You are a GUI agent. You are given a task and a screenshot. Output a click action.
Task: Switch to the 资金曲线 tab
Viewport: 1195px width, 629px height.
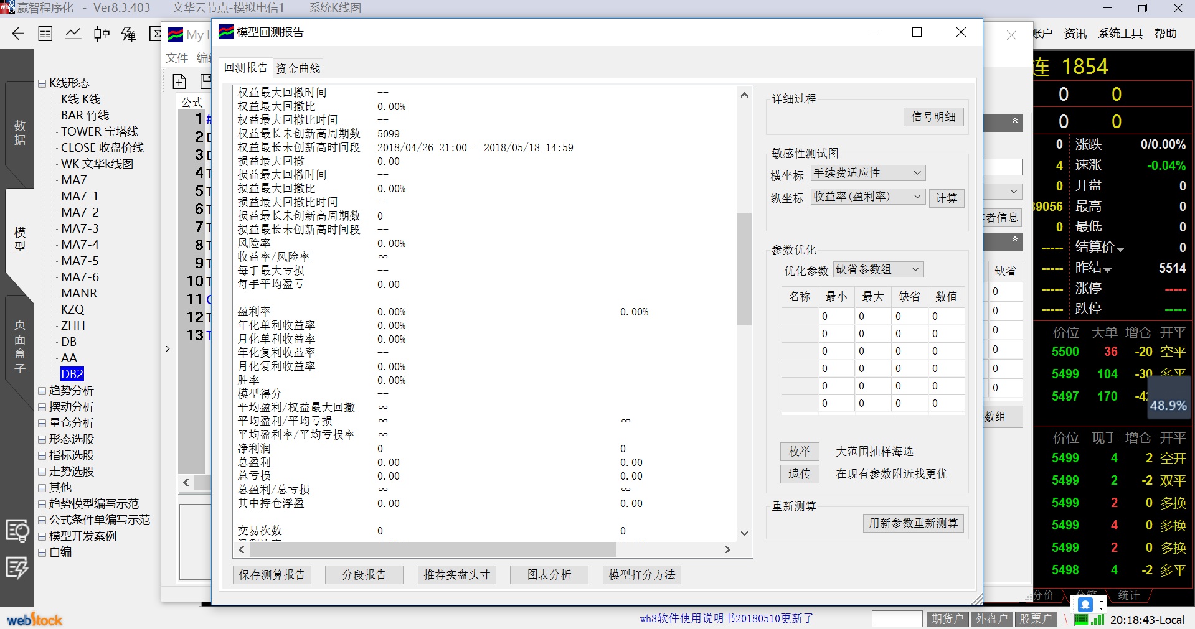point(298,68)
